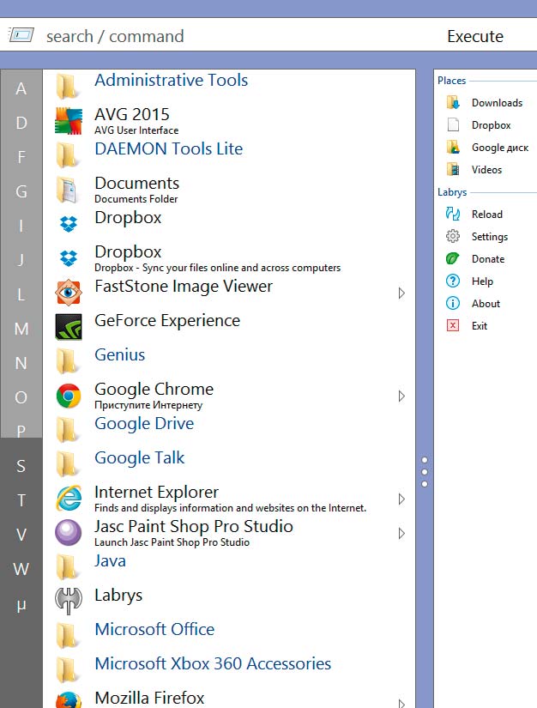
Task: Click the Documents folder icon
Action: click(69, 190)
